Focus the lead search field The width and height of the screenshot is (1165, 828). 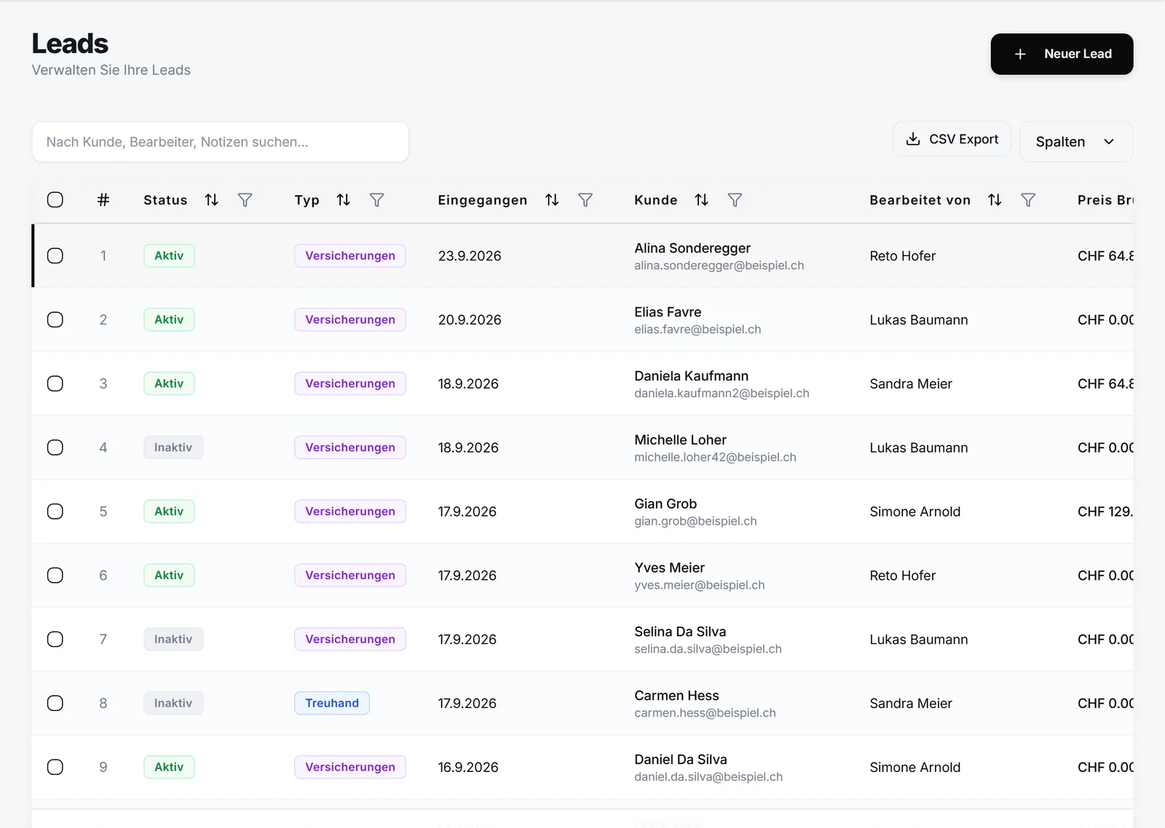pos(221,142)
